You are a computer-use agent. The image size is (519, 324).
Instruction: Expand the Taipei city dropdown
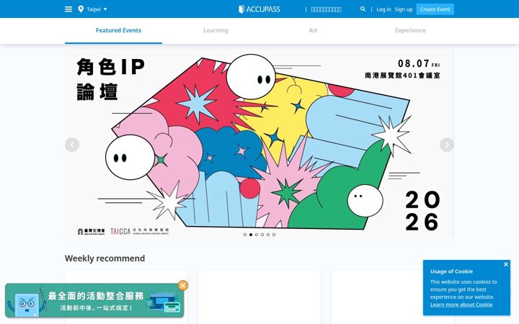[x=97, y=9]
